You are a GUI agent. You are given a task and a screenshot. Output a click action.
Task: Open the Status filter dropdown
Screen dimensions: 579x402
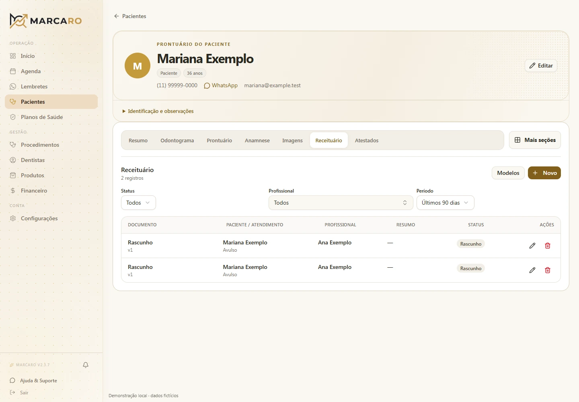pyautogui.click(x=138, y=203)
